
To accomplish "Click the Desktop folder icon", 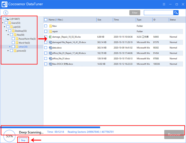I will point(13,31).
